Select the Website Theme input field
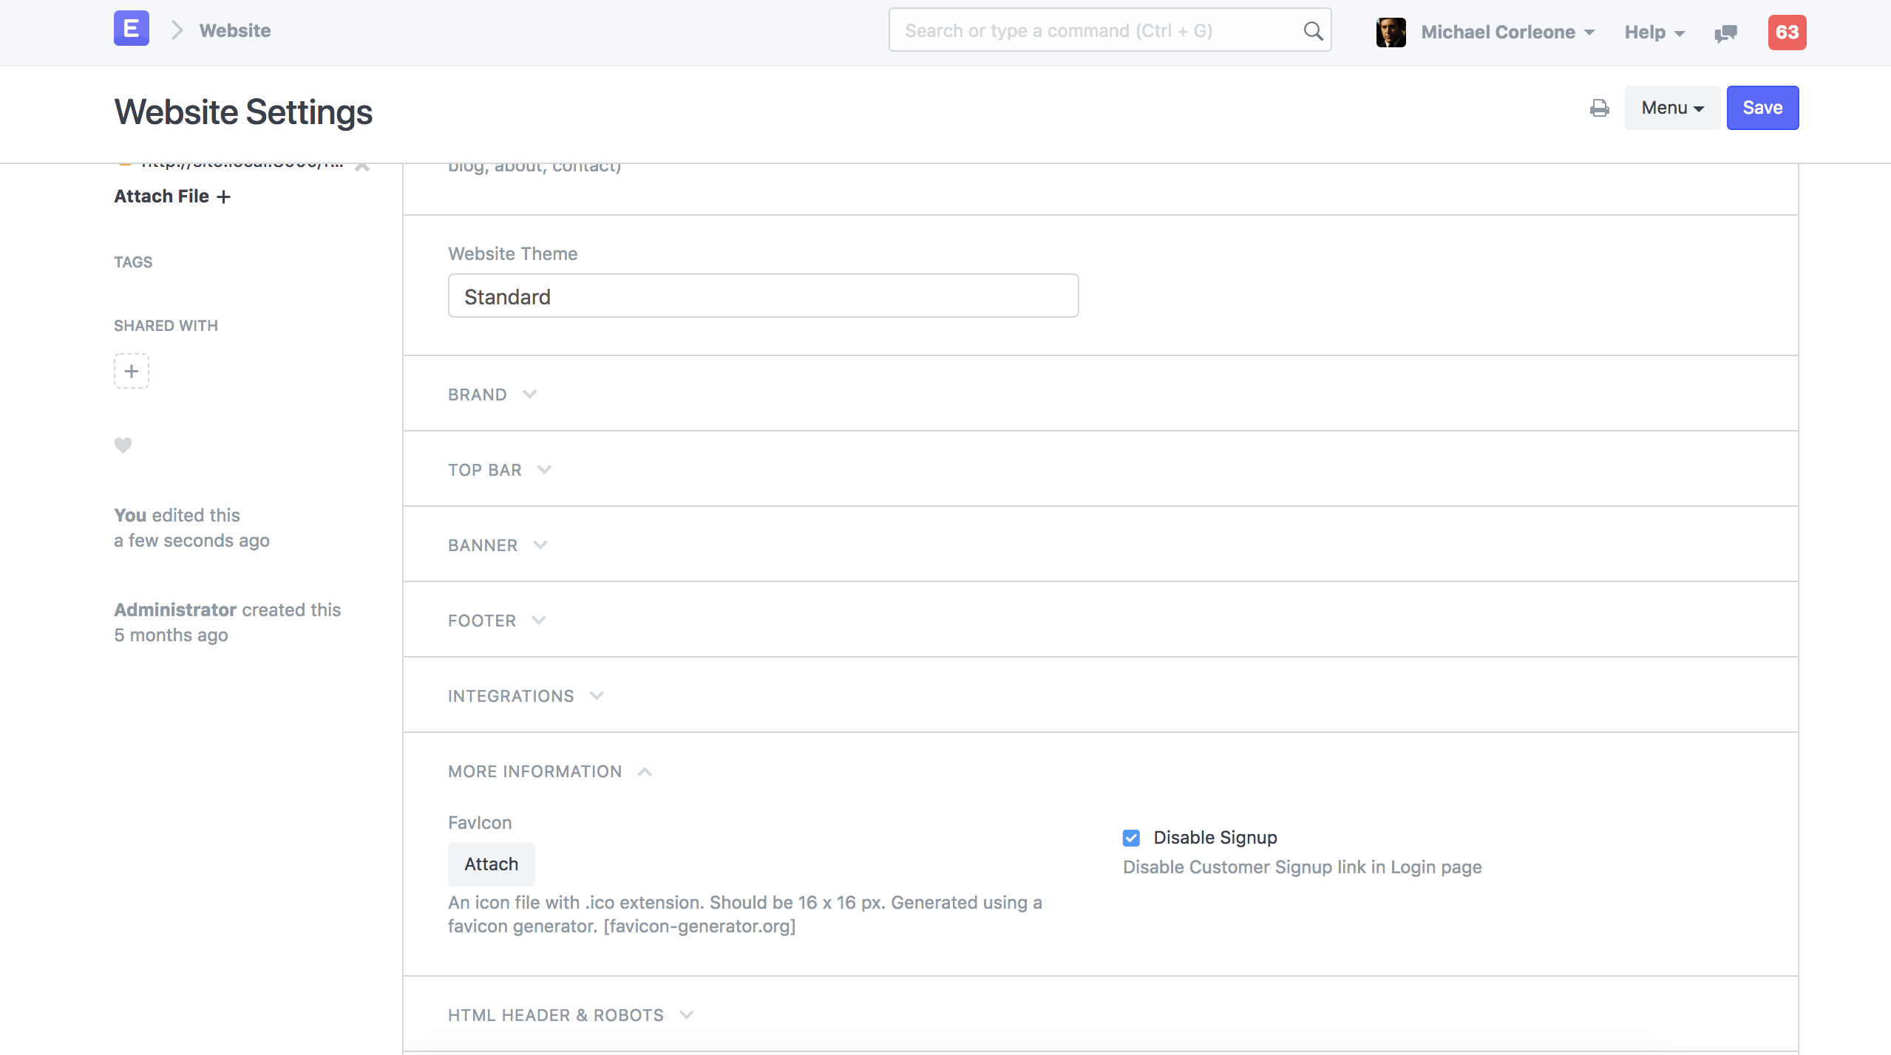Image resolution: width=1891 pixels, height=1055 pixels. point(762,296)
